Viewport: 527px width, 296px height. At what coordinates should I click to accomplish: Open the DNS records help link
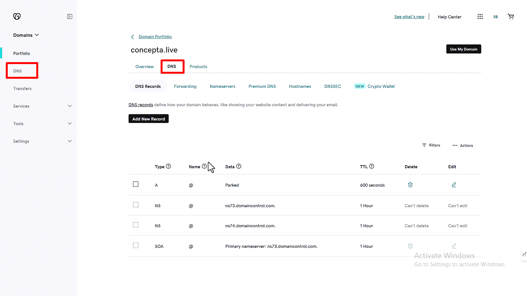point(141,105)
